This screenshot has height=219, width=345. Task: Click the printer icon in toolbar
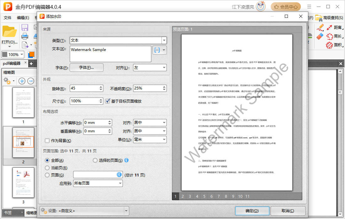pyautogui.click(x=25, y=36)
